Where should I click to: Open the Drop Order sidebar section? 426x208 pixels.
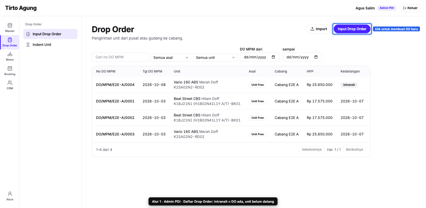[10, 42]
